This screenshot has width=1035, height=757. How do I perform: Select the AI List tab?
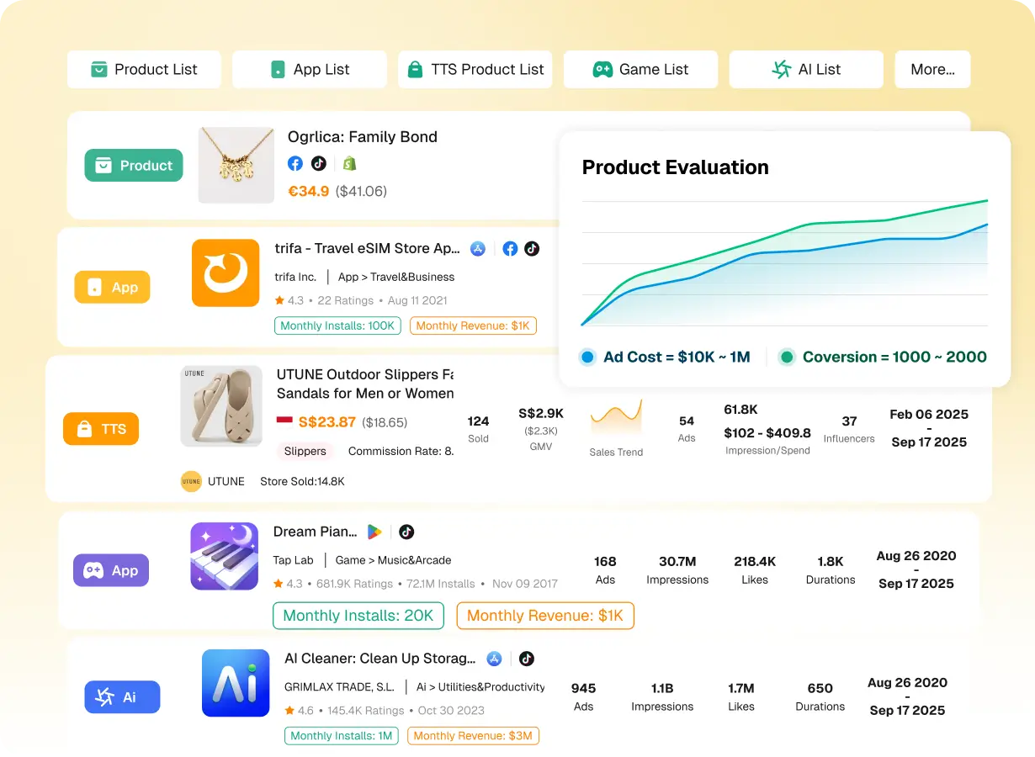point(805,70)
